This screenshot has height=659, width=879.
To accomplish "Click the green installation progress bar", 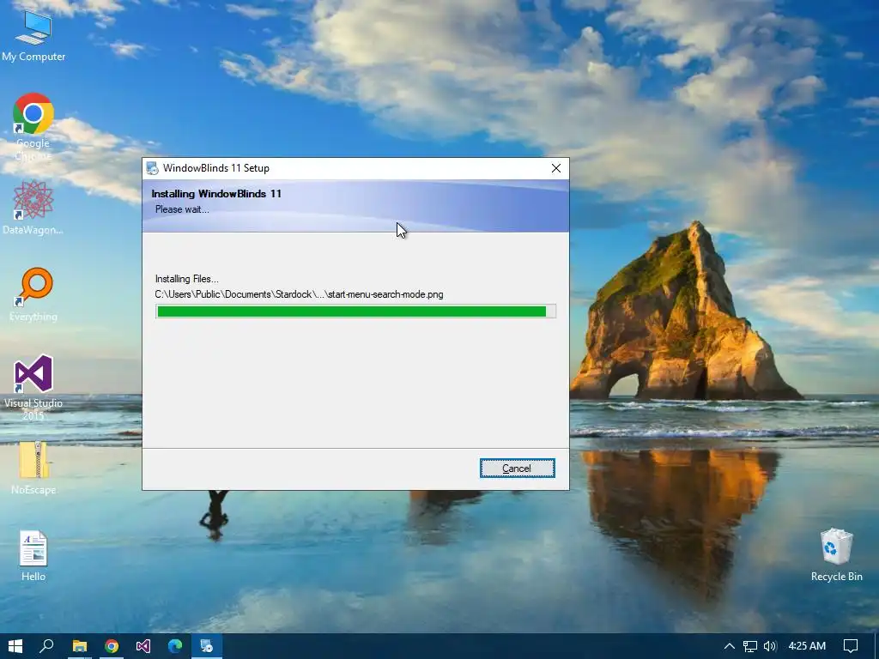I will coord(355,311).
